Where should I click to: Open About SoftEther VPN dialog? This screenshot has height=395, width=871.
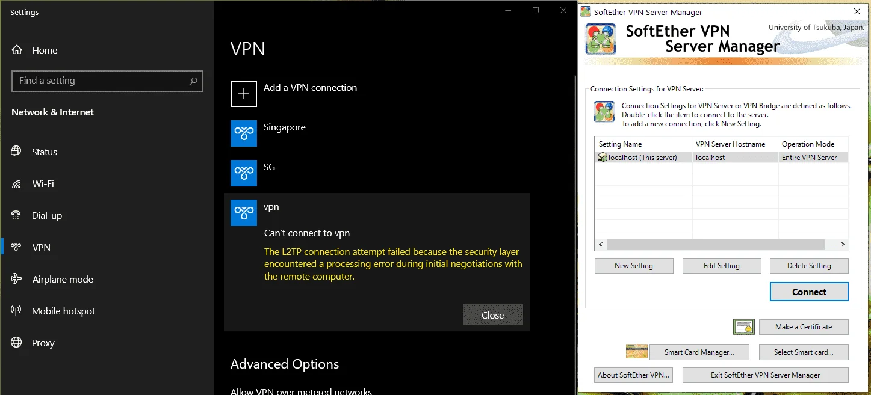tap(633, 375)
